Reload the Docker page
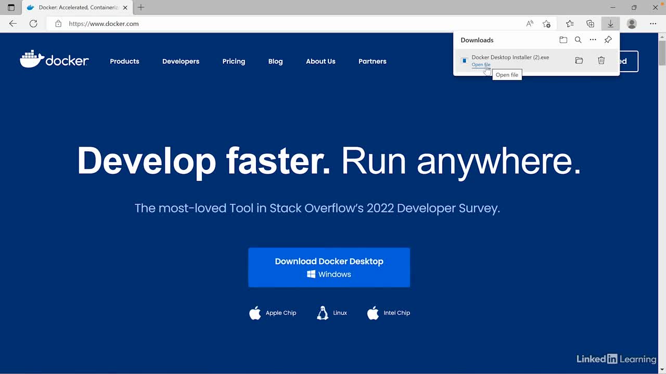The height and width of the screenshot is (374, 666). click(33, 23)
